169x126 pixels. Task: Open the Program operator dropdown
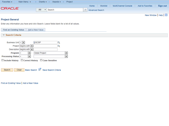(x=25, y=53)
